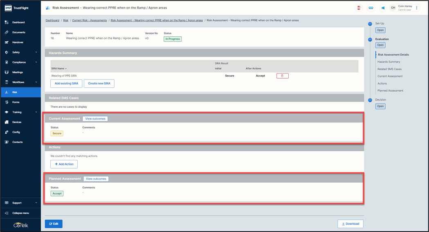Open the three-dot user menu
The image size is (429, 232).
[417, 8]
